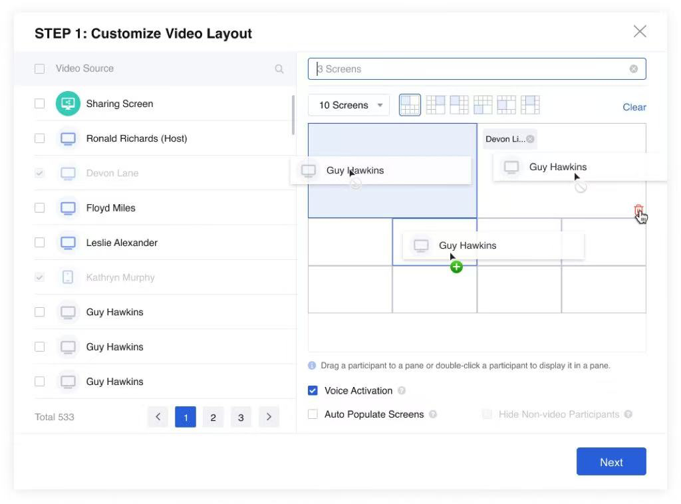
Task: Click the red trash delete icon
Action: [x=638, y=211]
